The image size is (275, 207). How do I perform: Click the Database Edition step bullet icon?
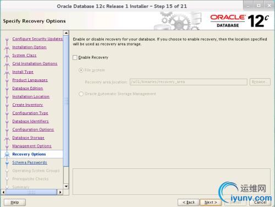[7, 89]
